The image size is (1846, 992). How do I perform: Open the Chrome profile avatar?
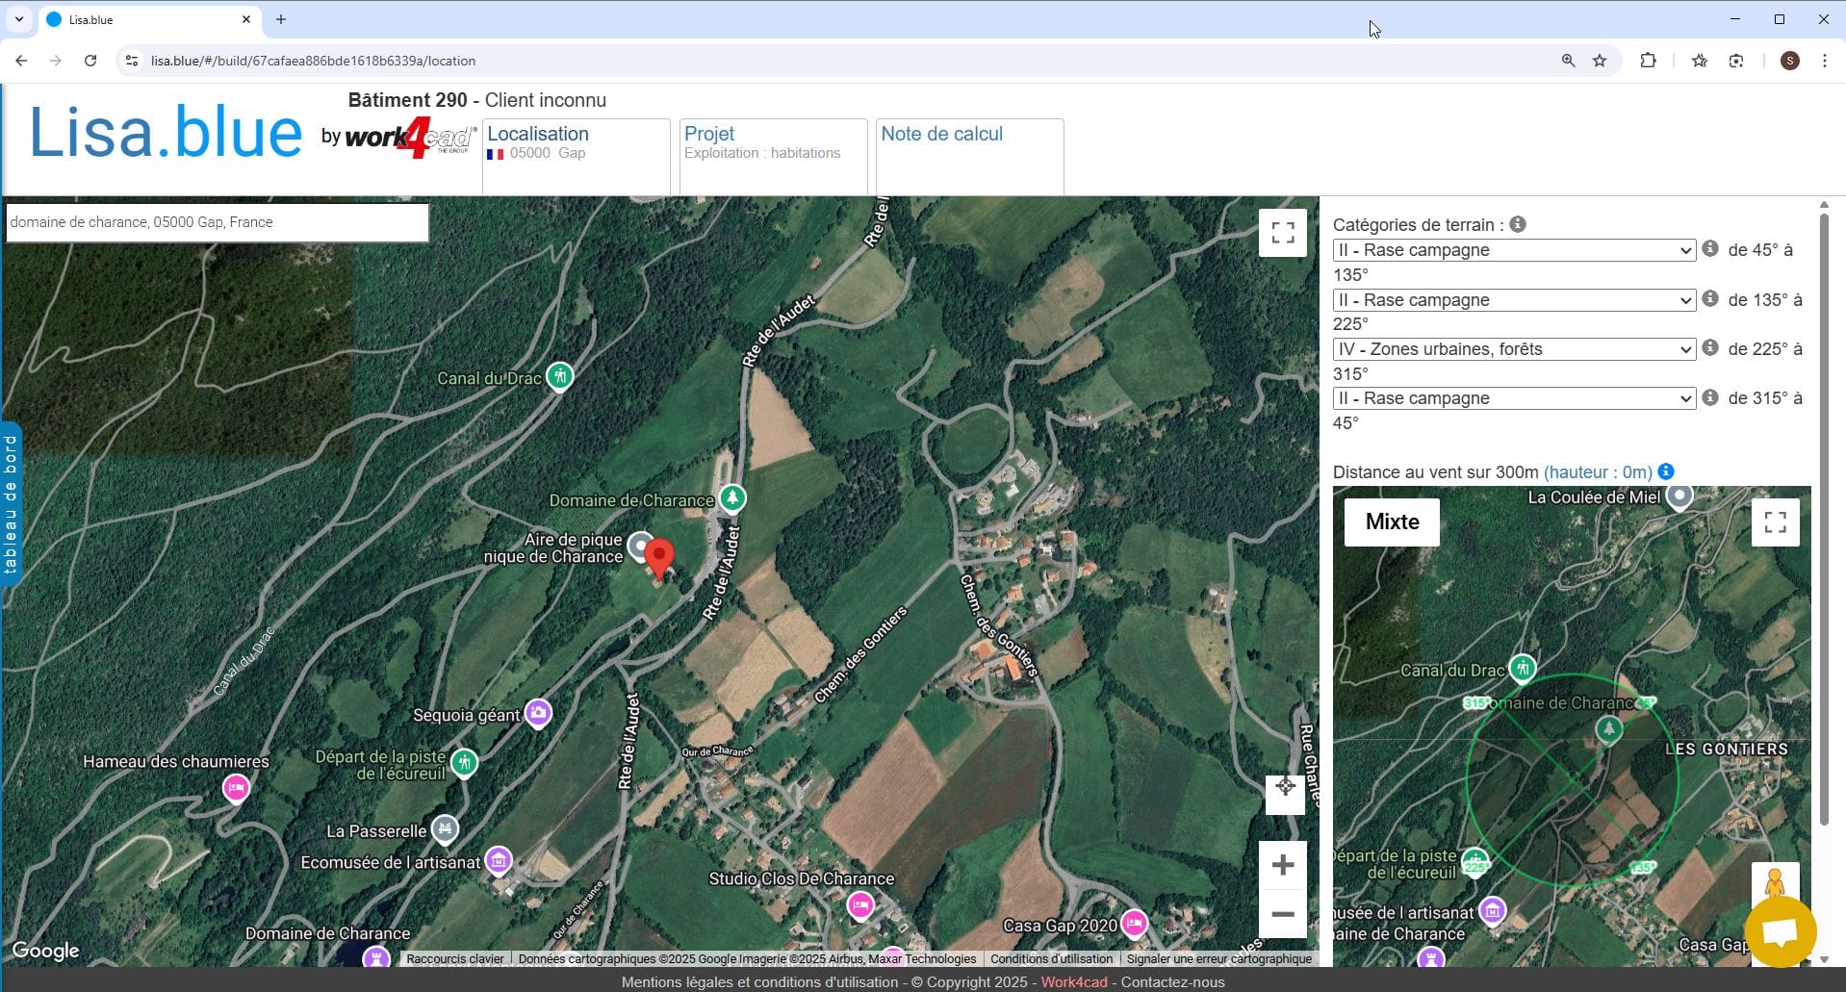coord(1790,61)
